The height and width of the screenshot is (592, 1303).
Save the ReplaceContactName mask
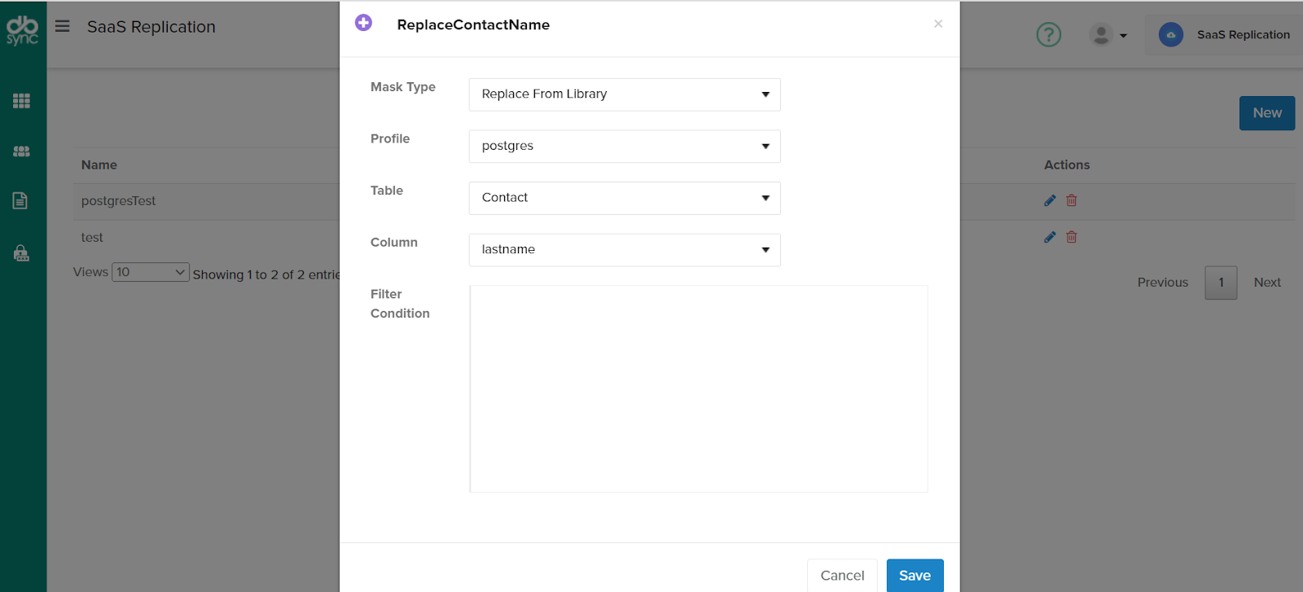[x=915, y=575]
